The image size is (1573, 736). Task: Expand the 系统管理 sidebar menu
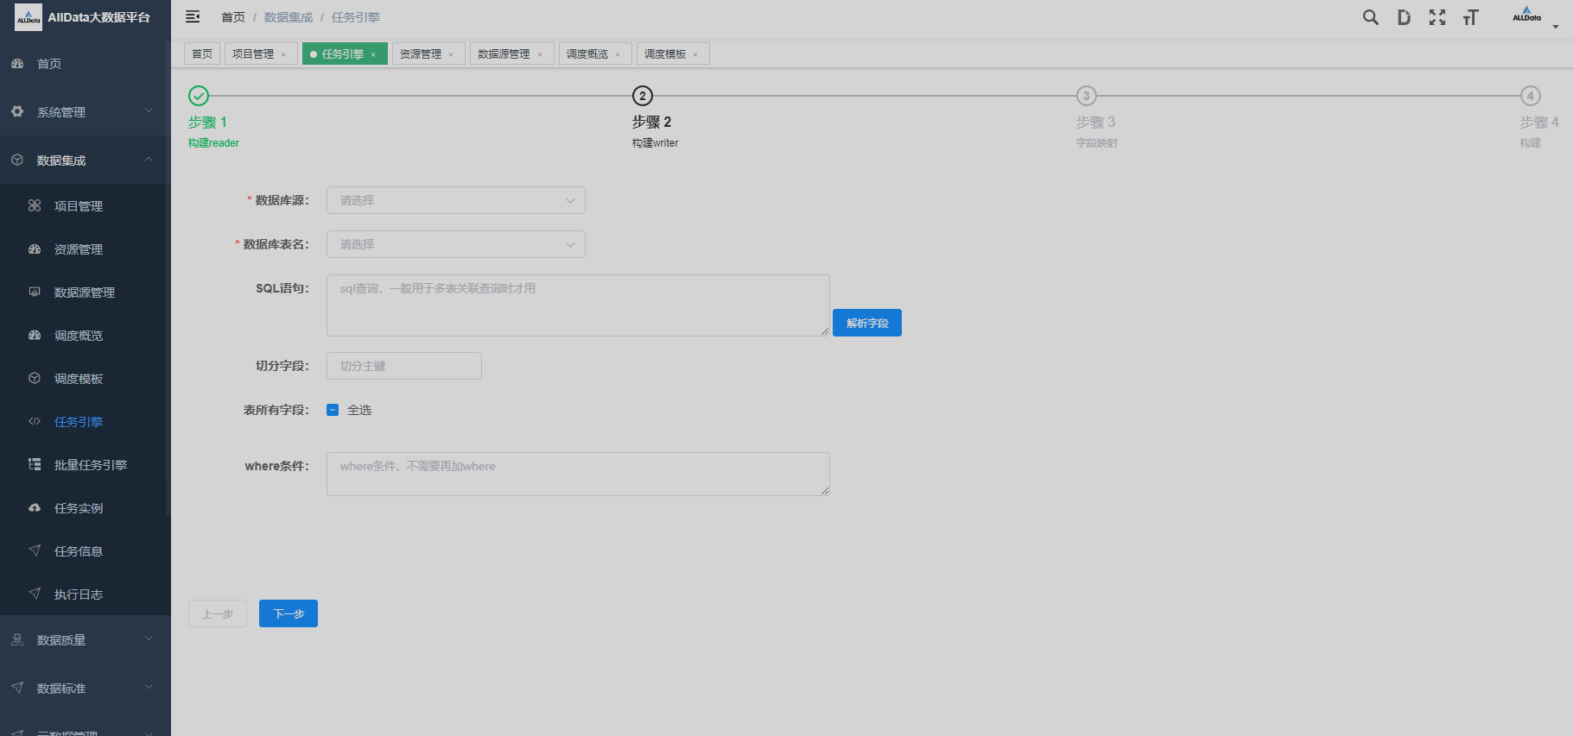tap(85, 112)
